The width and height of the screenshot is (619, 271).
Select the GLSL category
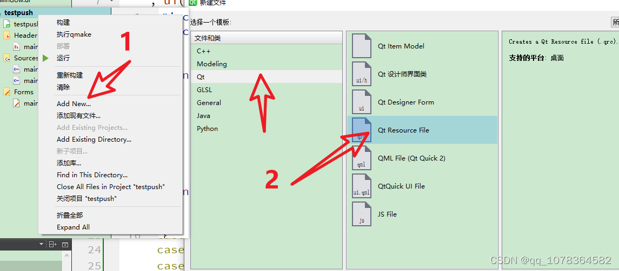pos(267,89)
